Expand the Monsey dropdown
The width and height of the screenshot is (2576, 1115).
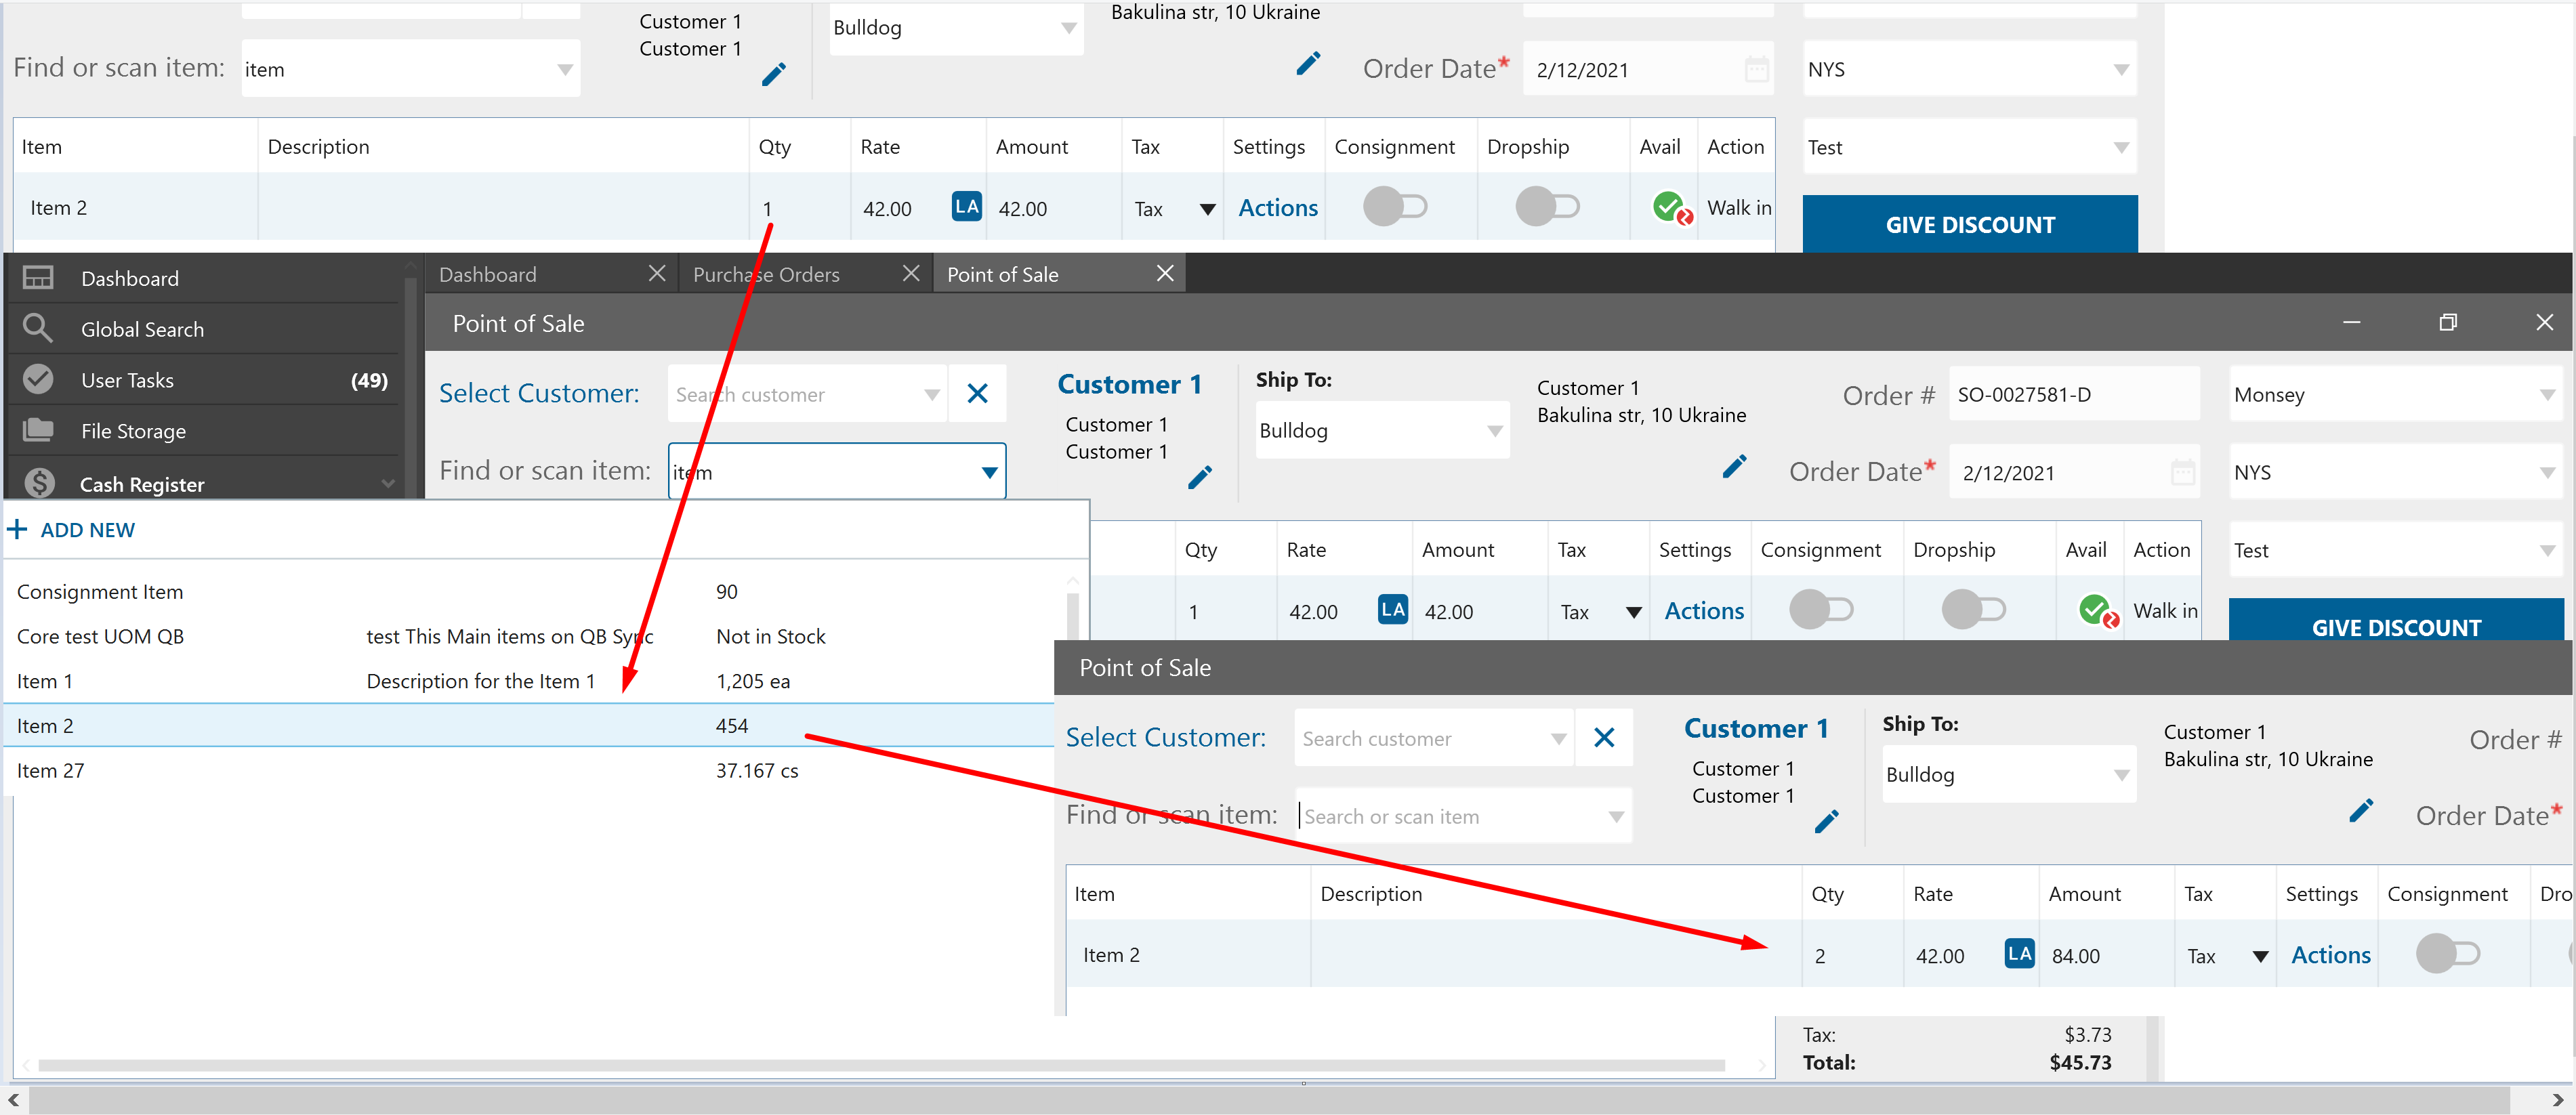tap(2546, 395)
